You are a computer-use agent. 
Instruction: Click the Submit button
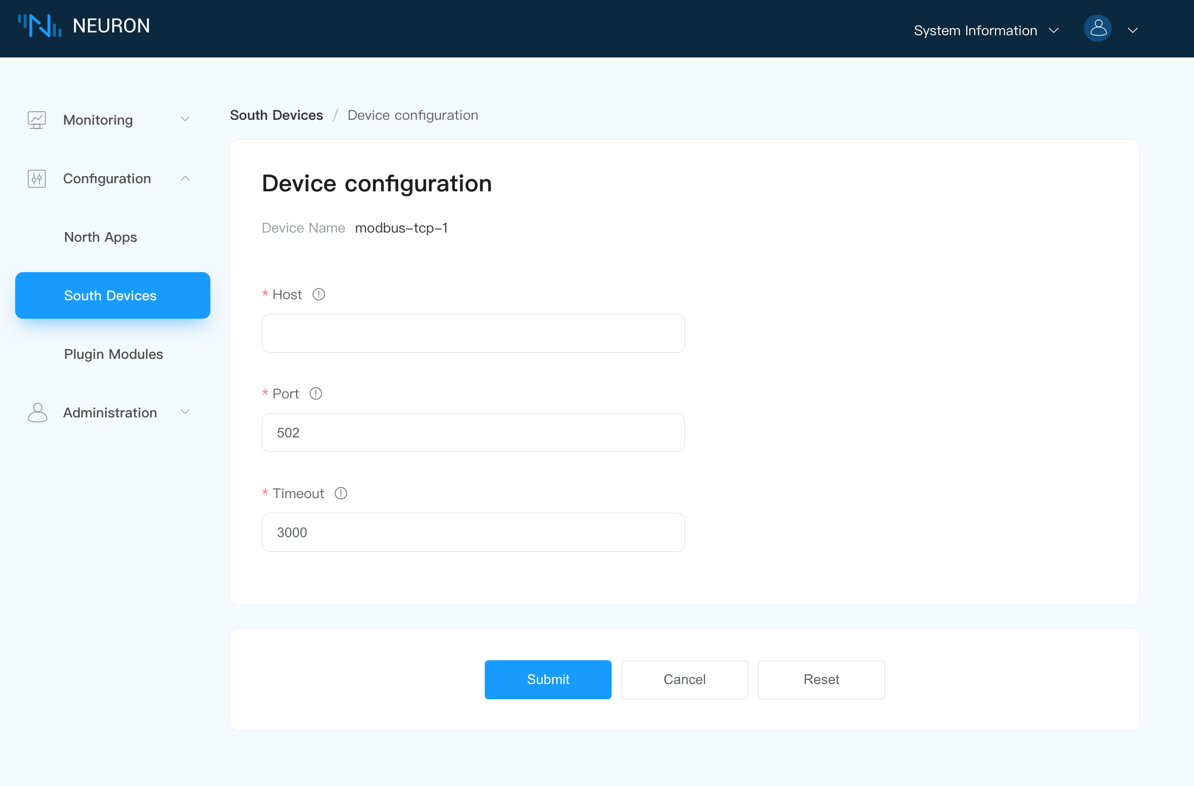[x=548, y=679]
